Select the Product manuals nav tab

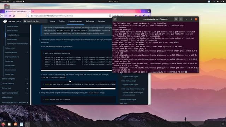75,21
